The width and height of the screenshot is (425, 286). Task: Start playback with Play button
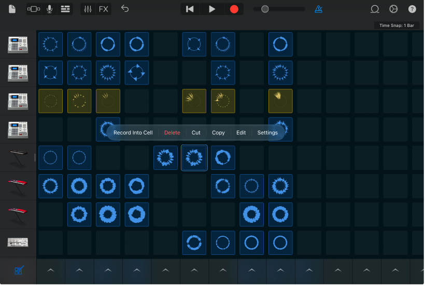[x=212, y=9]
